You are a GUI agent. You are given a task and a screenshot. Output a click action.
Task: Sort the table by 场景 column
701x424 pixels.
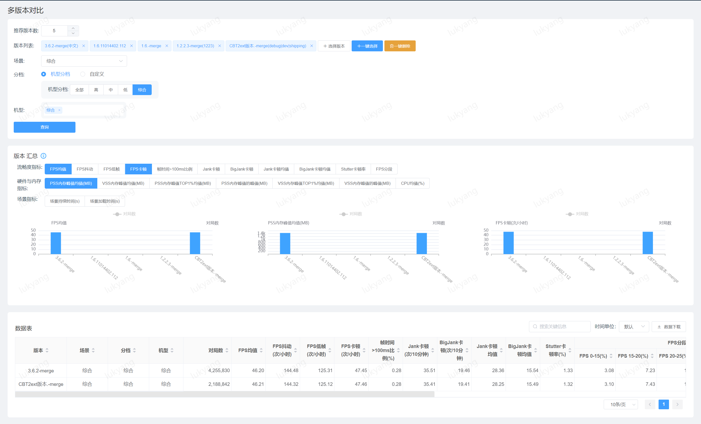click(x=93, y=350)
